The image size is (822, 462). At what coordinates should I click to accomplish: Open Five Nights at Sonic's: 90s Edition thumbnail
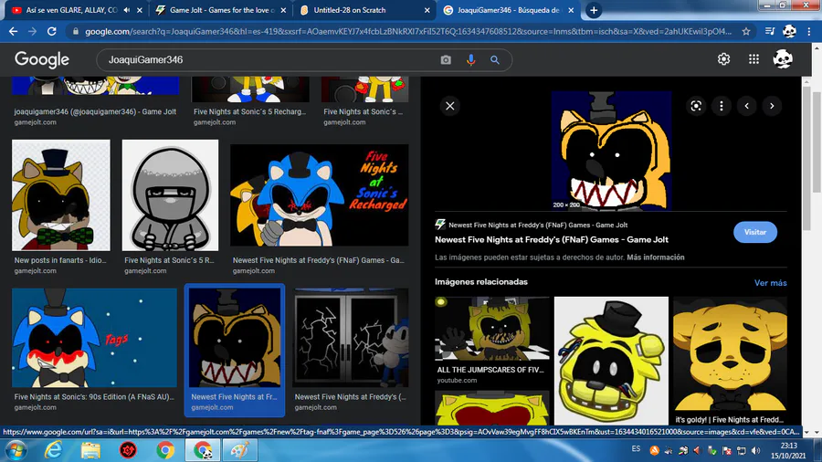click(x=94, y=337)
